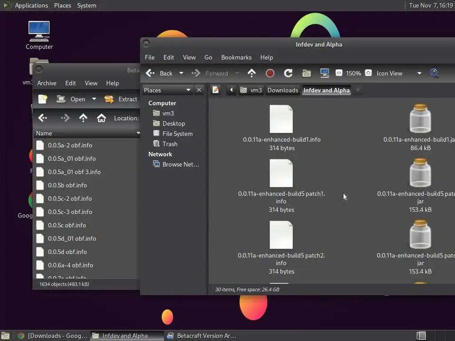Select 0.0.11a-enhanced-build1.jar jar icon

[x=420, y=119]
